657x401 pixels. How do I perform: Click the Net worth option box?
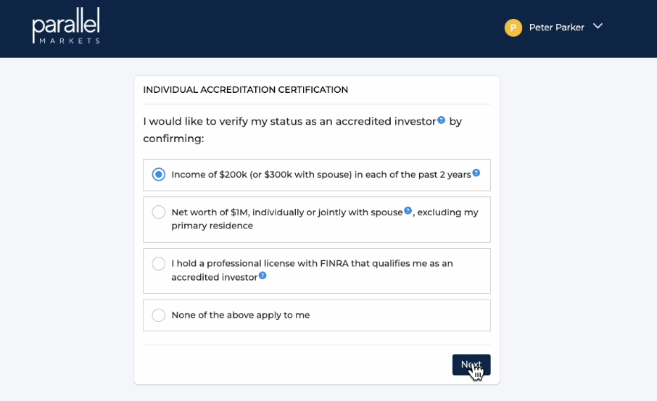coord(317,220)
